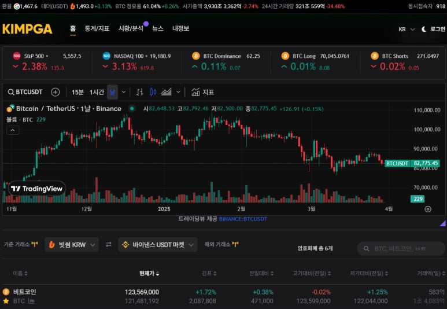Viewport: 447px width, 309px height.
Task: Open chart settings gear icon
Action: pos(427,209)
